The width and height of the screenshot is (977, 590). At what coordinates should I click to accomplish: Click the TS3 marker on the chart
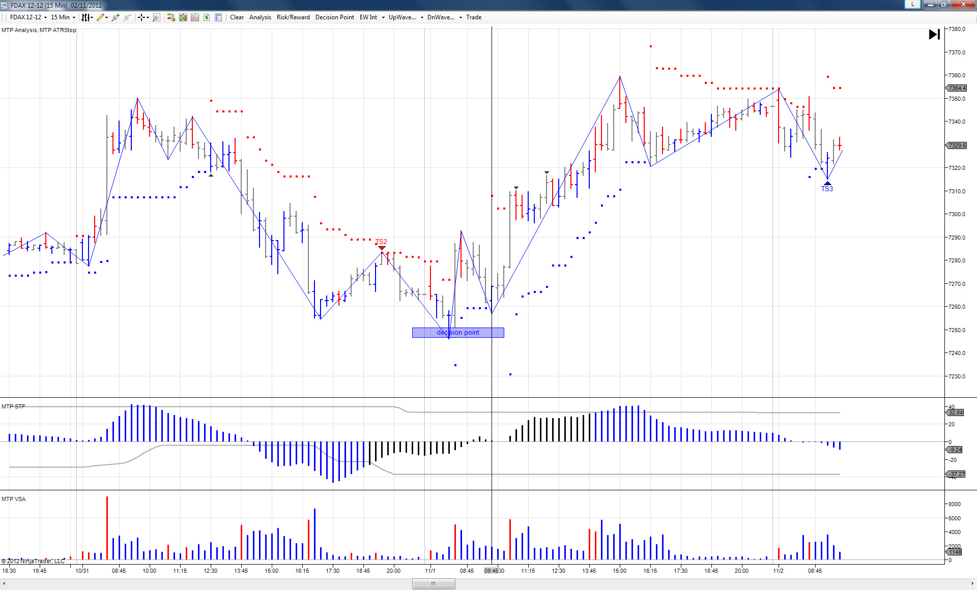click(827, 187)
